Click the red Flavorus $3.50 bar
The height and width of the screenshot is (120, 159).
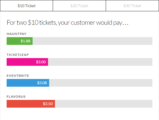31,104
